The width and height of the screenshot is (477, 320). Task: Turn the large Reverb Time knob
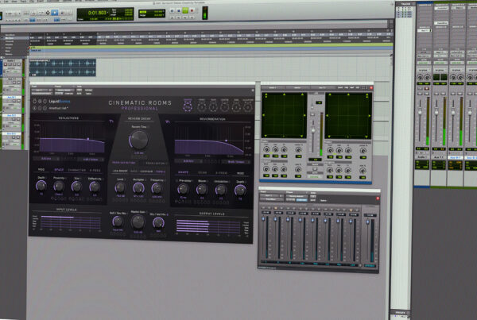pos(139,140)
